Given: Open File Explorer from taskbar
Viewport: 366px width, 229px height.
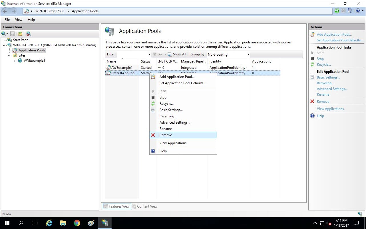Looking at the screenshot, I should pos(63,223).
